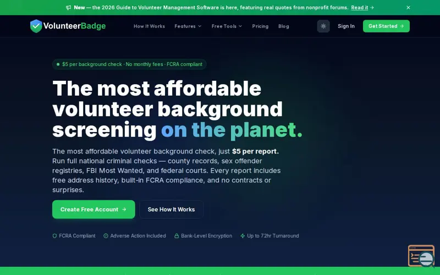Open the How It Works page
Viewport: 440px width, 275px height.
click(149, 26)
